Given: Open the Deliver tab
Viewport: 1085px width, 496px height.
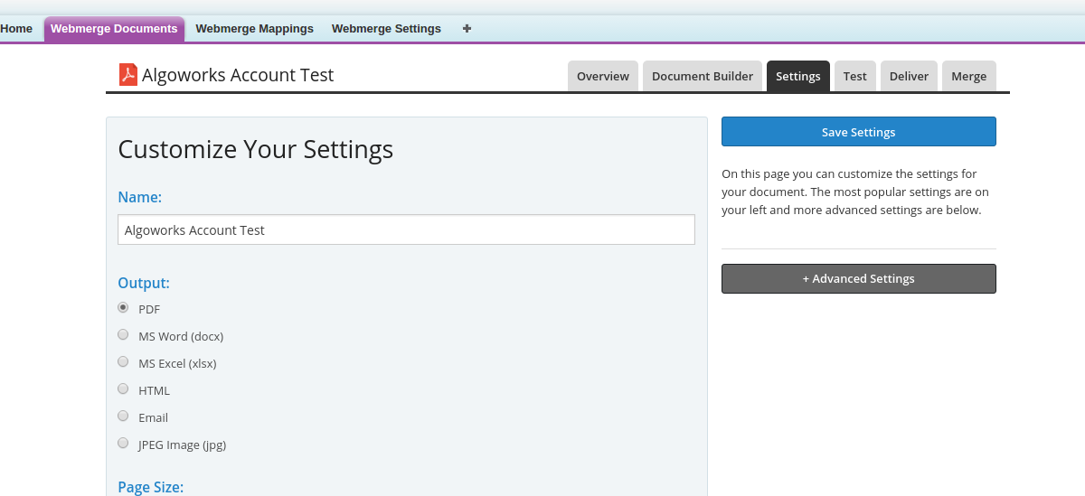Looking at the screenshot, I should (x=909, y=77).
